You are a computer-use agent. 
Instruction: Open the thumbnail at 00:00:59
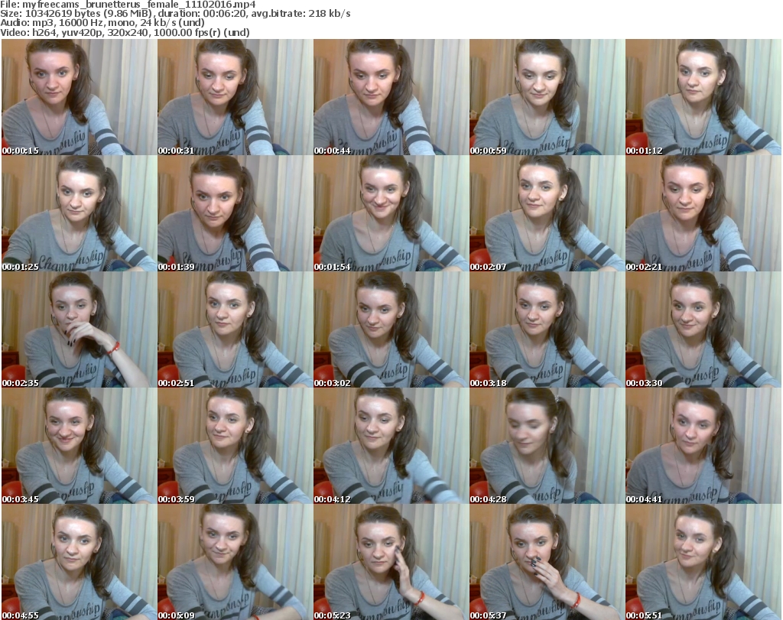click(x=547, y=97)
